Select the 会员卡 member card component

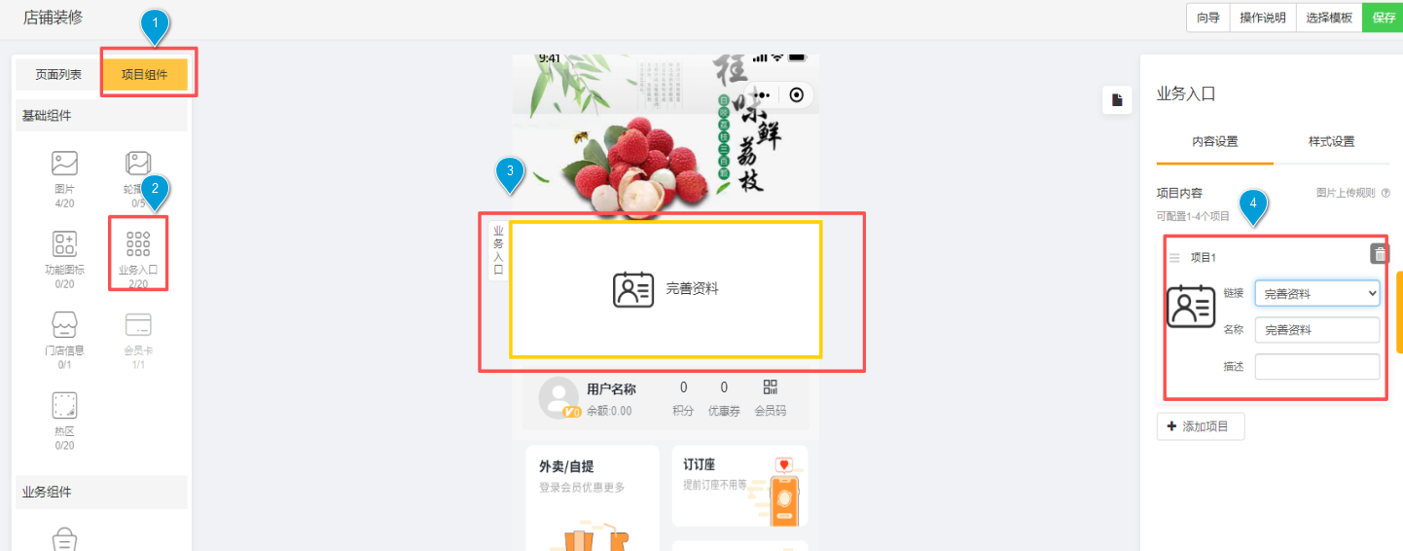pyautogui.click(x=138, y=324)
